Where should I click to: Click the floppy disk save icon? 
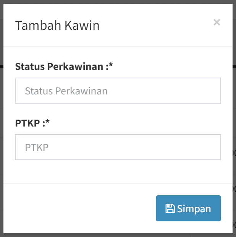[x=170, y=208]
